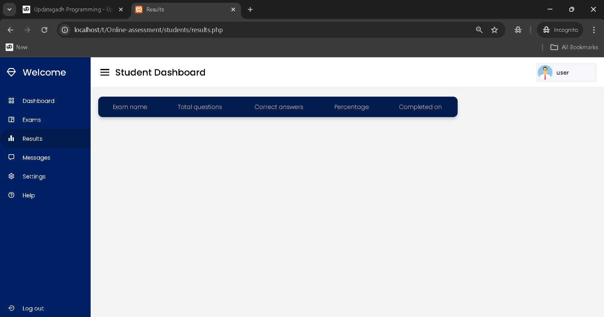Open the Messages page link
This screenshot has width=604, height=317.
click(x=37, y=158)
